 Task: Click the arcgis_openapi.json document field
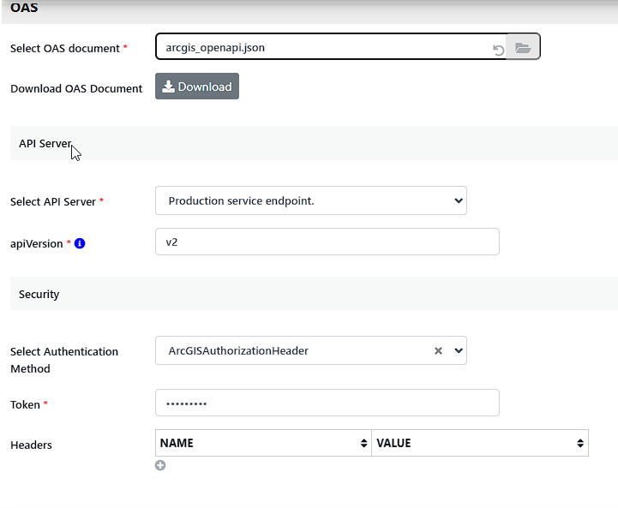point(321,48)
